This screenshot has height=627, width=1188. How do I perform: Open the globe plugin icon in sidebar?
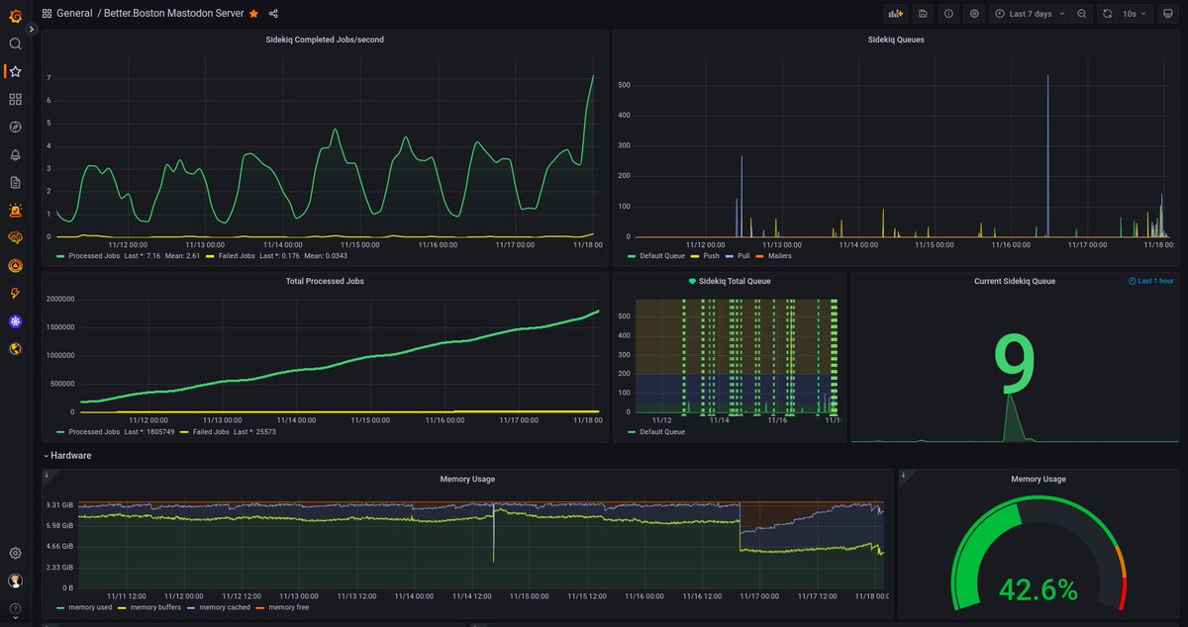click(x=15, y=348)
